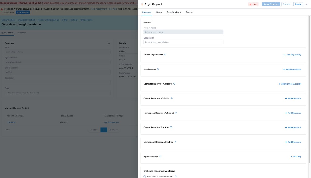This screenshot has height=178, width=311.
Task: Click the Settings breadcrumb
Action: pos(74,20)
